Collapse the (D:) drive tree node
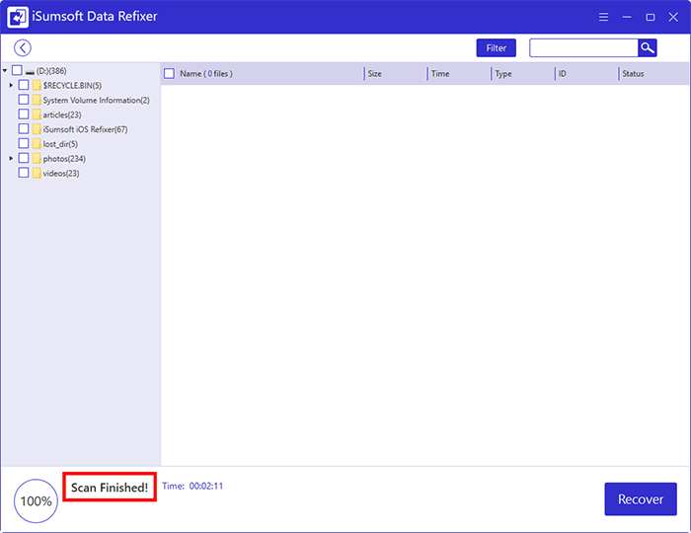The height and width of the screenshot is (533, 691). (4, 70)
